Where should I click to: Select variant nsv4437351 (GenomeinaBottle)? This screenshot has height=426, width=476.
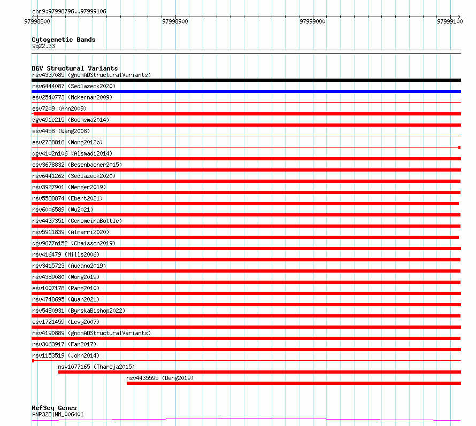pyautogui.click(x=77, y=221)
